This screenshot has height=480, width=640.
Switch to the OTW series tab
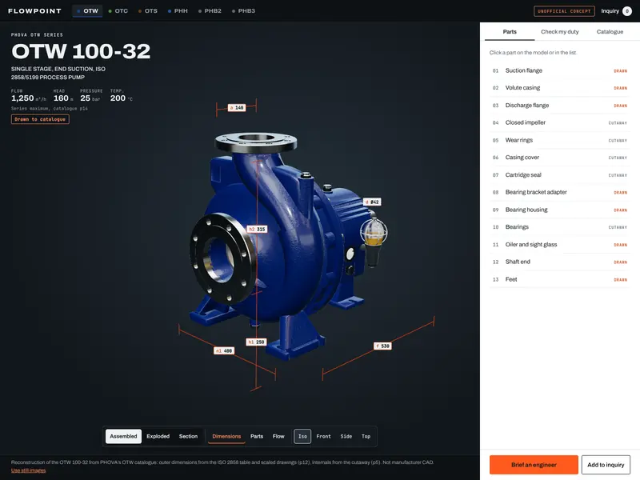(87, 11)
